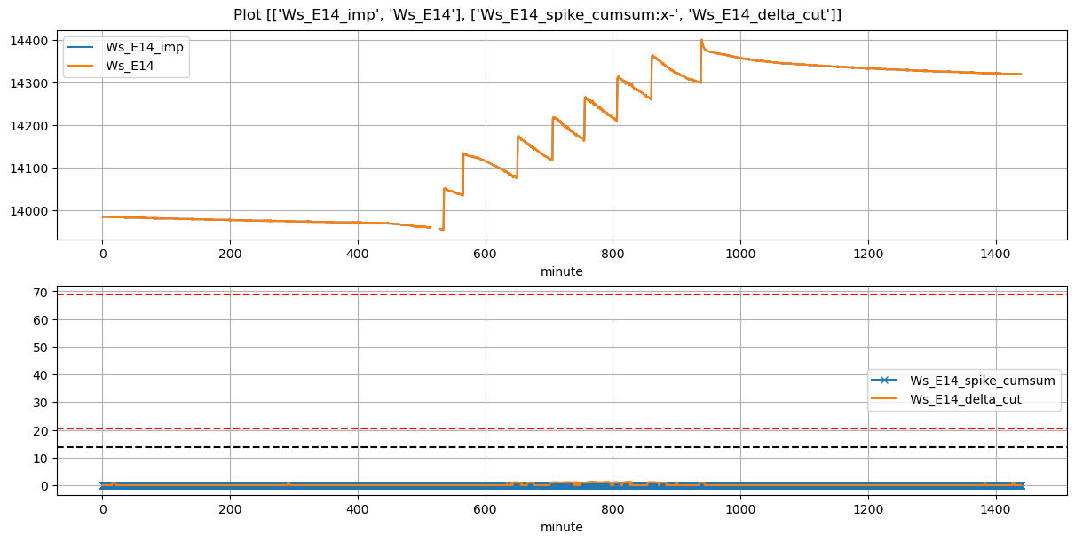Select the Ws_E14 legend label in top chart
The image size is (1075, 542).
(130, 65)
